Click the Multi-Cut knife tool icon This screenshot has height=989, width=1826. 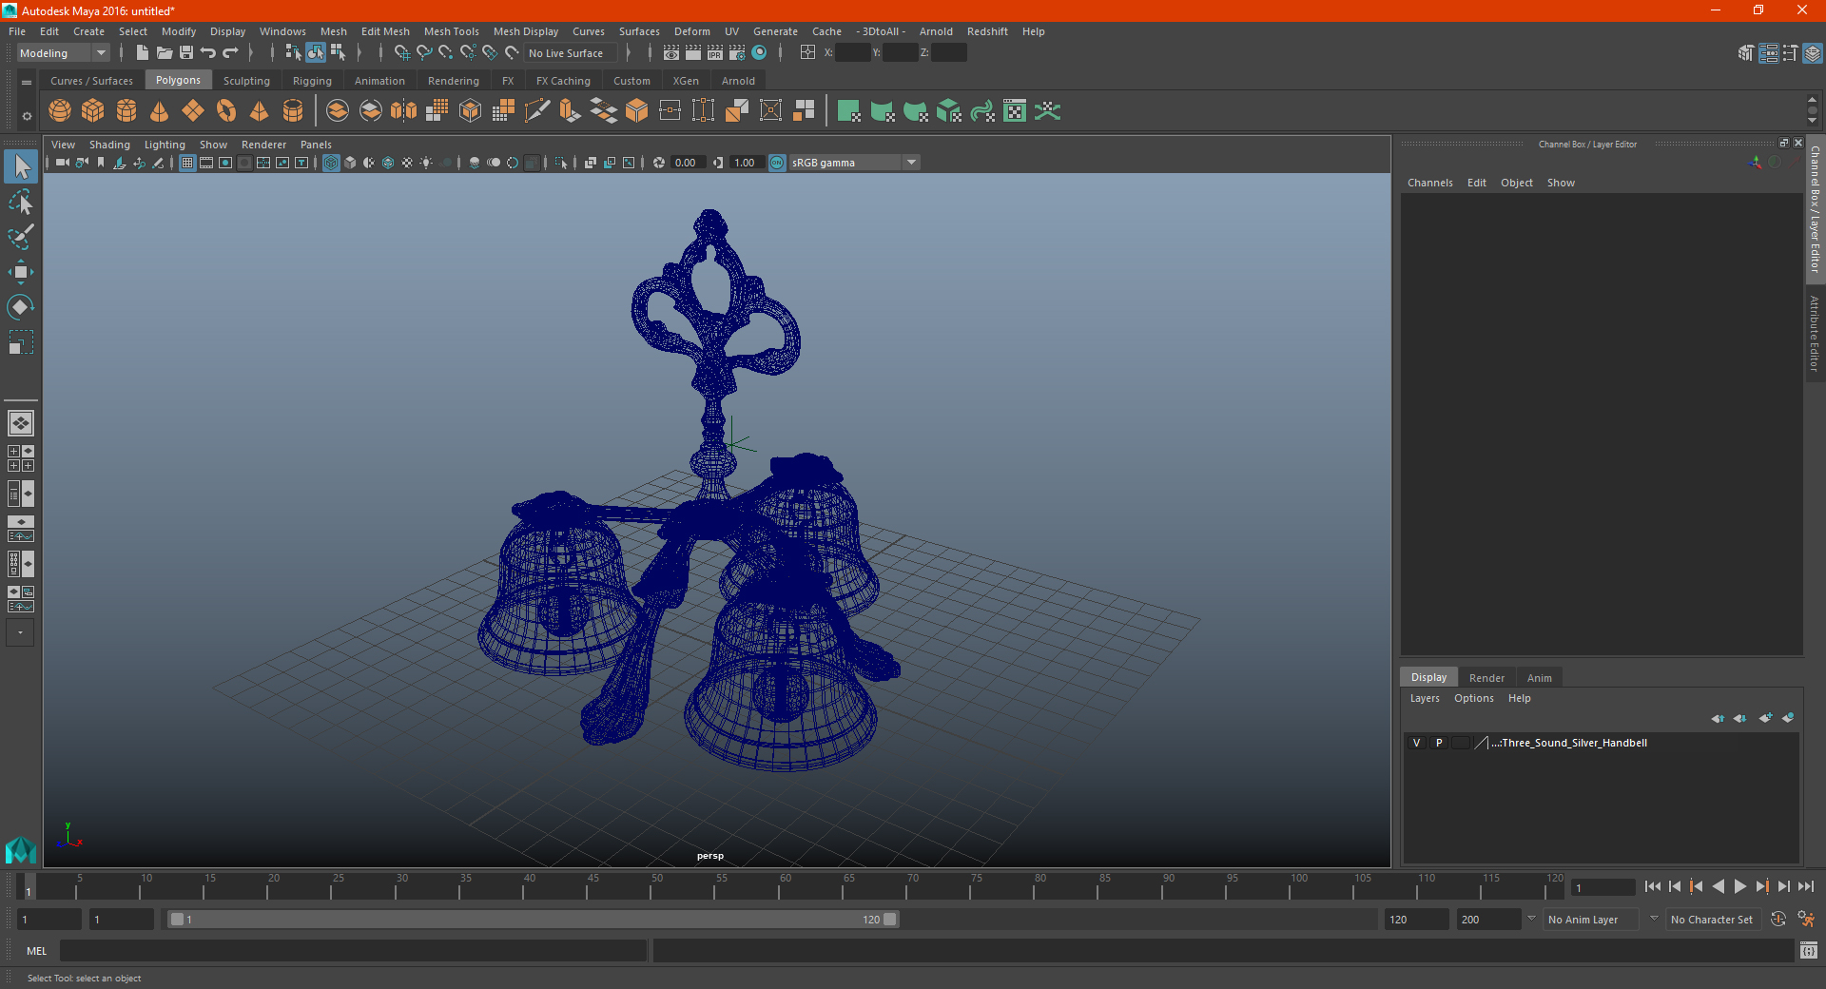tap(537, 111)
